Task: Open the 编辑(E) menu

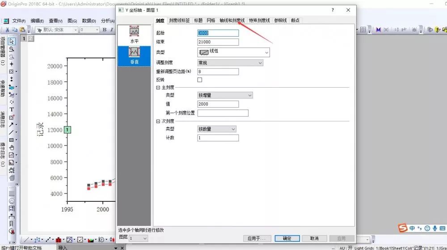Action: (x=37, y=21)
